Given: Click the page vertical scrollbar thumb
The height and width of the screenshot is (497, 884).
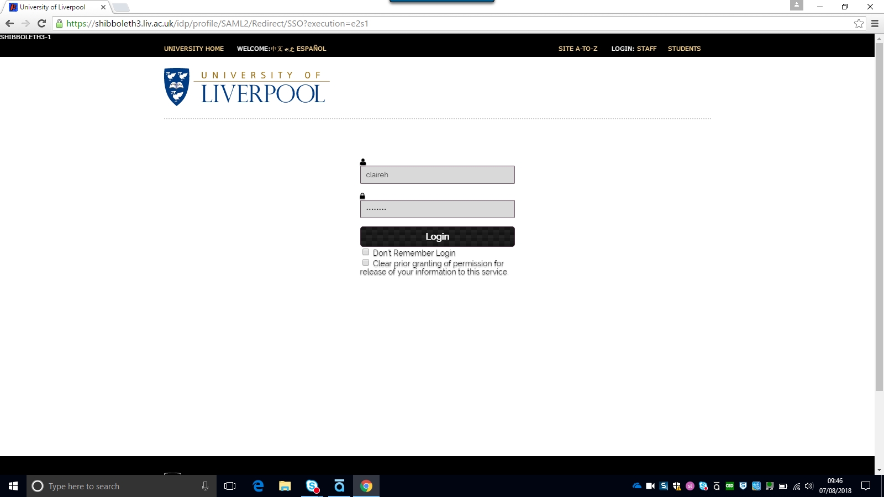Looking at the screenshot, I should [x=879, y=217].
